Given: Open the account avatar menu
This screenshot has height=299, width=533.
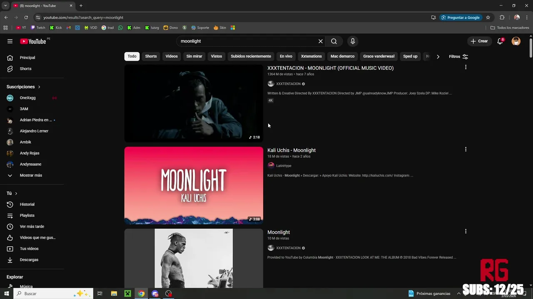Looking at the screenshot, I should 516,41.
